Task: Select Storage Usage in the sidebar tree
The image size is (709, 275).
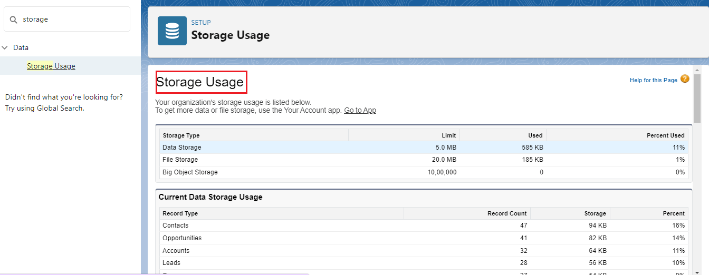Action: (x=51, y=66)
